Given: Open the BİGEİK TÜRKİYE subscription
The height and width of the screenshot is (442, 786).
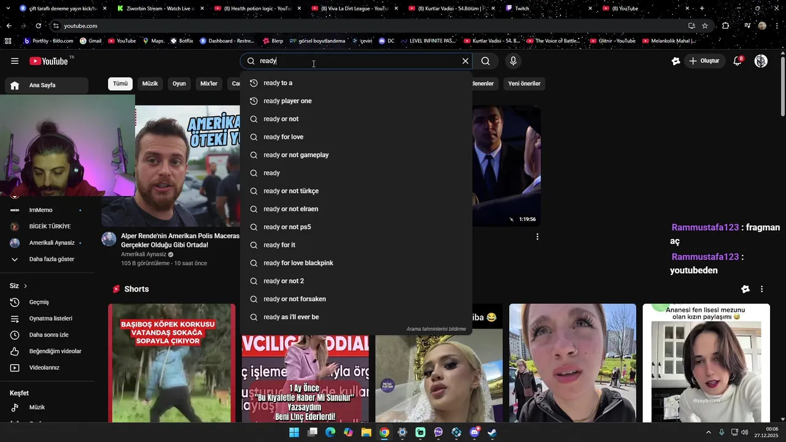Looking at the screenshot, I should click(47, 227).
